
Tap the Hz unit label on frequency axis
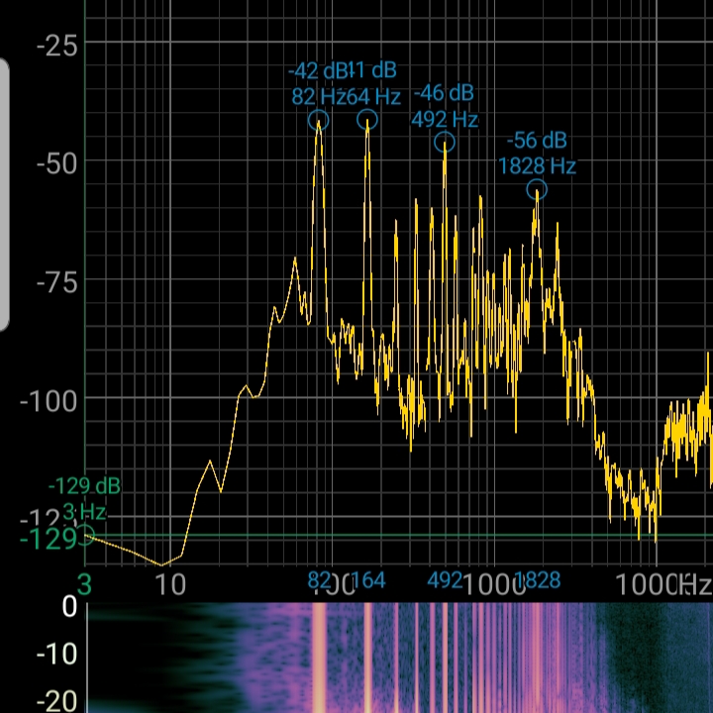click(x=694, y=584)
